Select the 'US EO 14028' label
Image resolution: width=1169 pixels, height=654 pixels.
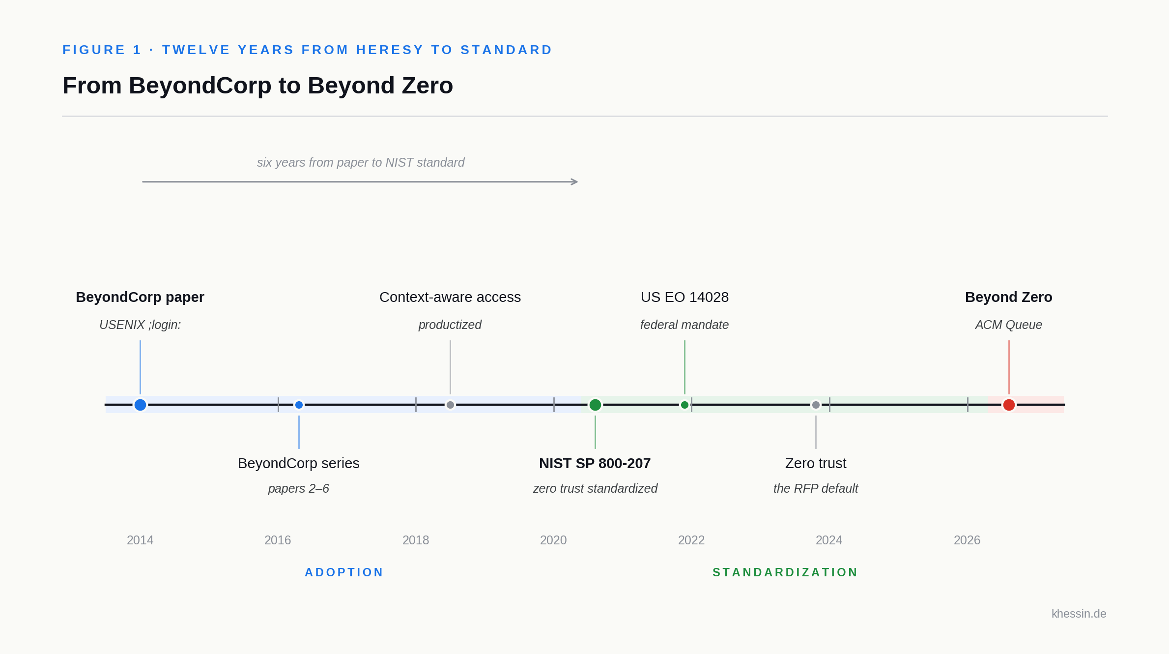(x=684, y=297)
